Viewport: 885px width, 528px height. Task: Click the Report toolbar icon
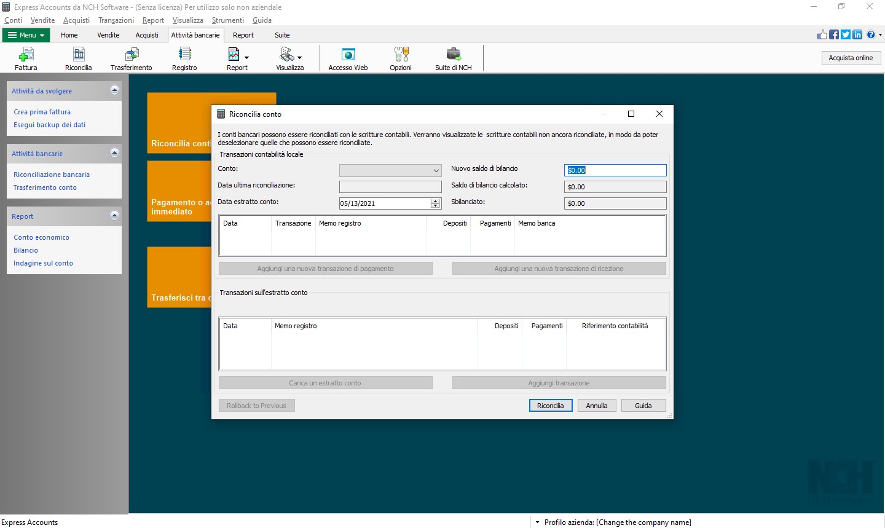click(x=237, y=58)
